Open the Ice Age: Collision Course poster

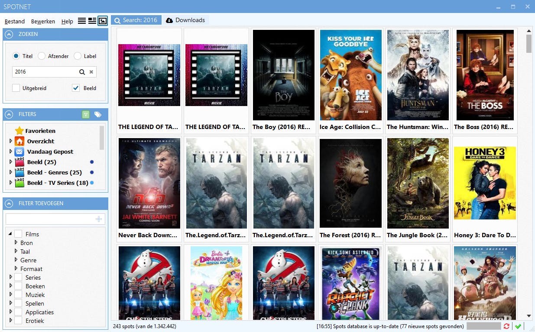click(x=350, y=75)
